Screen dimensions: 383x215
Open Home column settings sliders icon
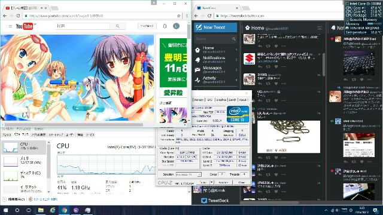pyautogui.click(x=320, y=28)
